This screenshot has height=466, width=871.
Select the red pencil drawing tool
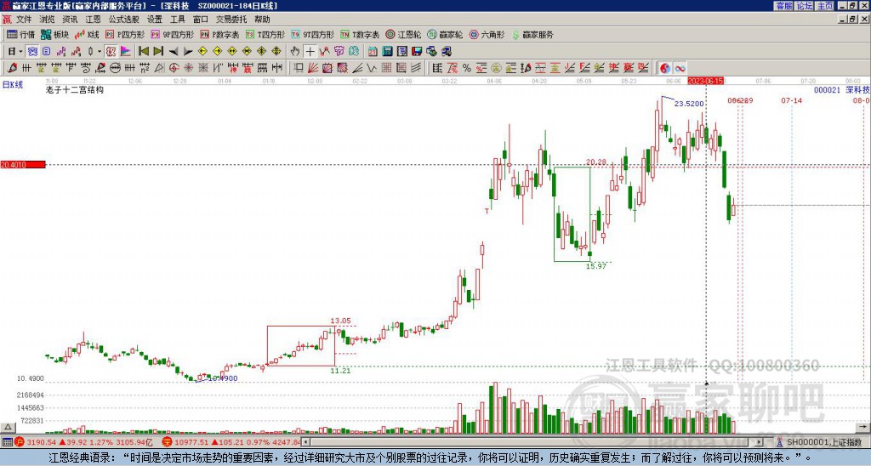[12, 68]
